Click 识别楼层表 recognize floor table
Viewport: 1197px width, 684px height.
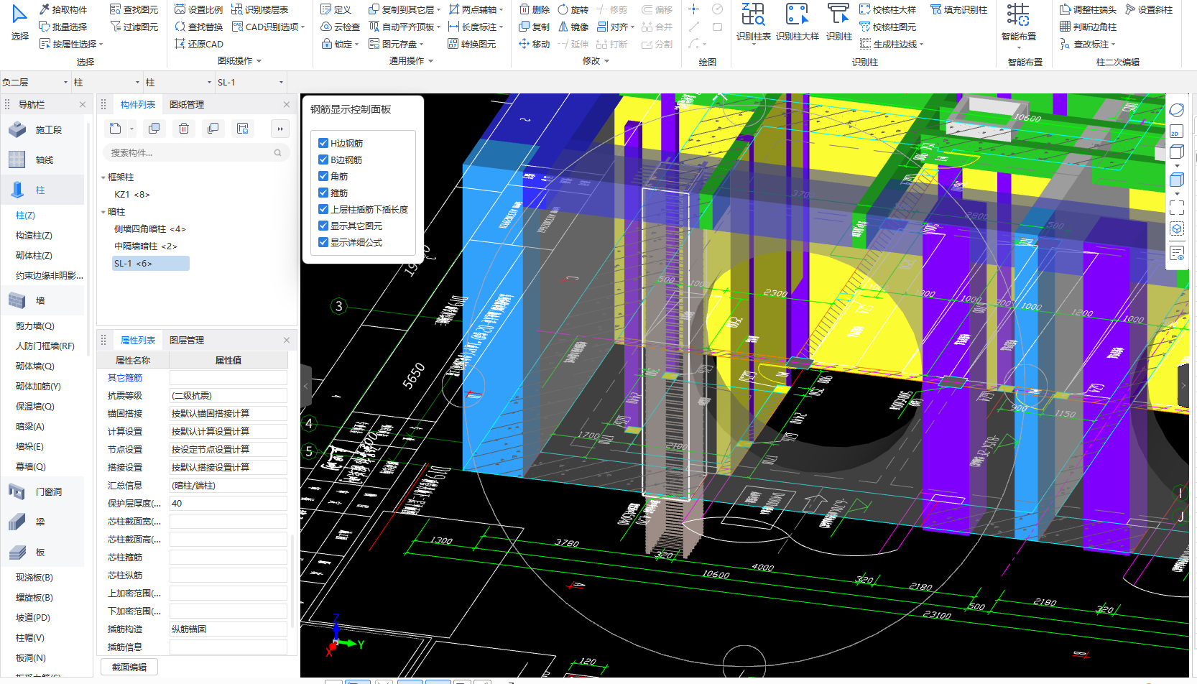coord(259,9)
